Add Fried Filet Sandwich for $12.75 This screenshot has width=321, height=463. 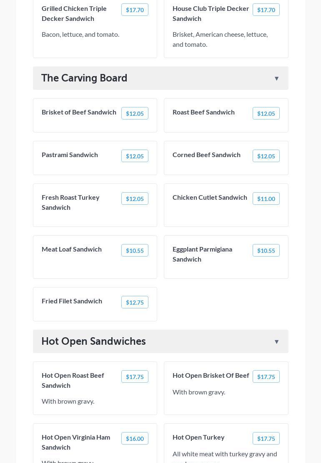(135, 303)
